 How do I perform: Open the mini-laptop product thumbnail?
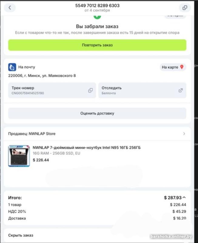tap(19, 156)
